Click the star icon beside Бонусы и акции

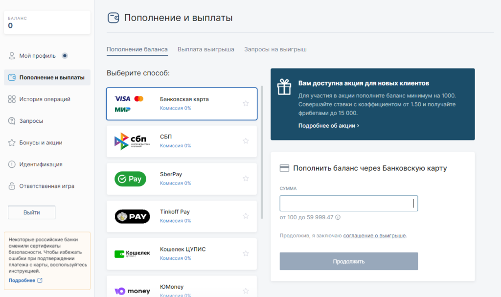12,142
